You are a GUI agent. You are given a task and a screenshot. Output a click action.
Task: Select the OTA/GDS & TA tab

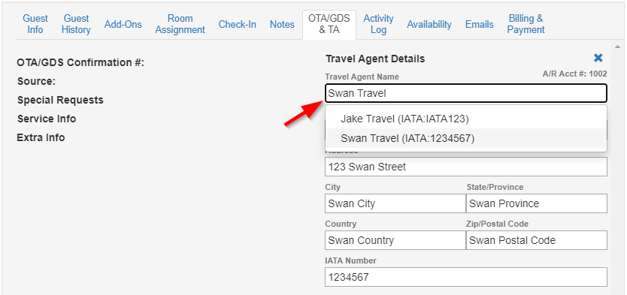[329, 24]
